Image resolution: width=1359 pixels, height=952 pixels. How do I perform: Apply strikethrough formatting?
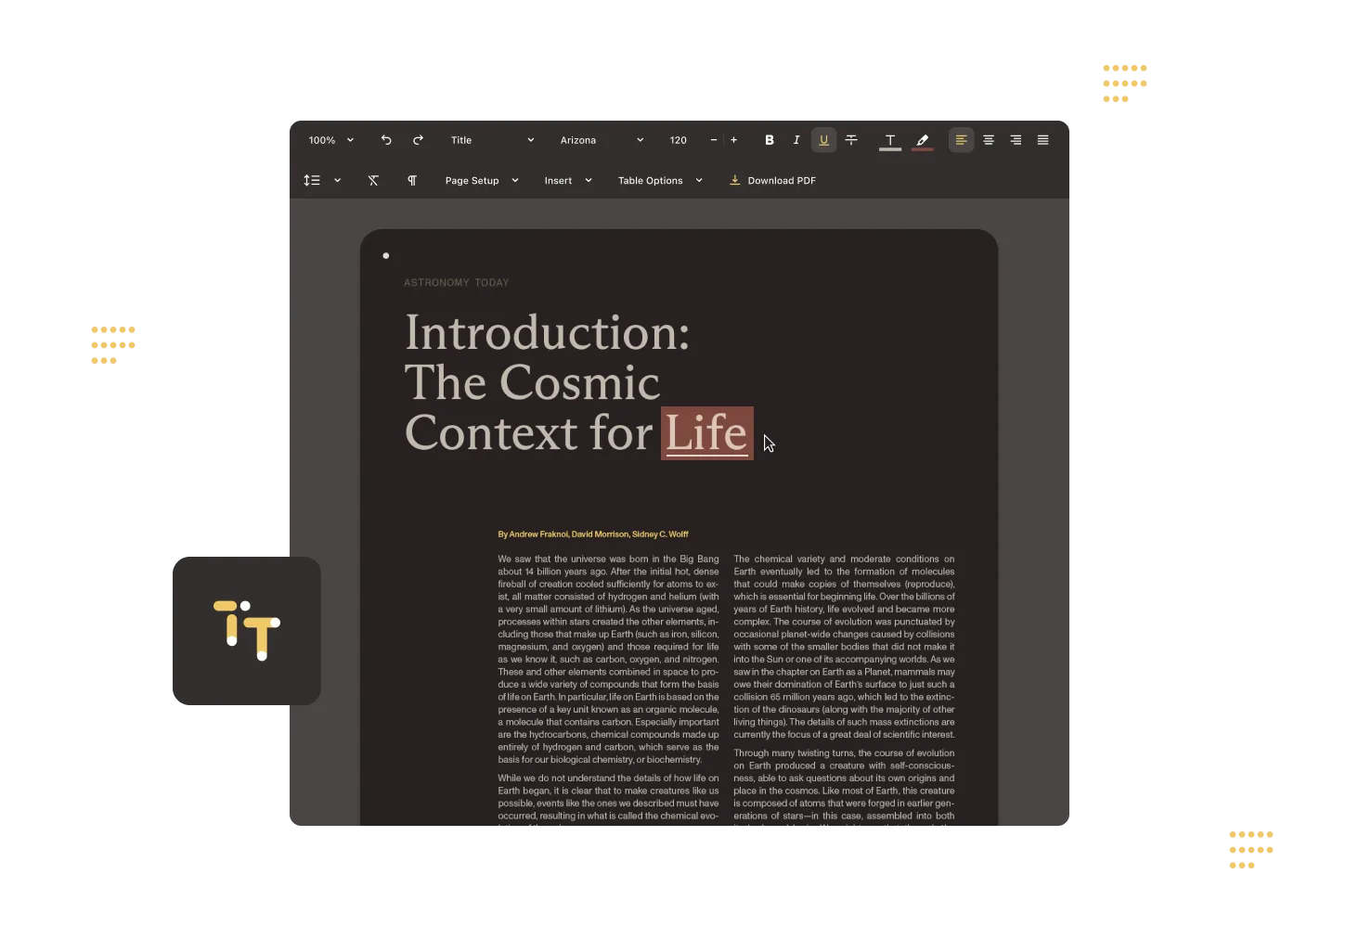pyautogui.click(x=851, y=140)
